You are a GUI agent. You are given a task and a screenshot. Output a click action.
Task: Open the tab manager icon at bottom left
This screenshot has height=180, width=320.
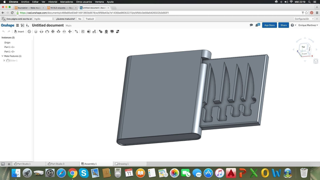point(3,164)
